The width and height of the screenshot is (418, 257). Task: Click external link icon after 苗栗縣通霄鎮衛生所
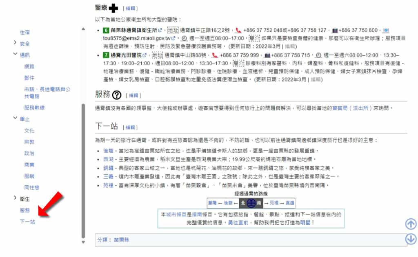(x=160, y=30)
